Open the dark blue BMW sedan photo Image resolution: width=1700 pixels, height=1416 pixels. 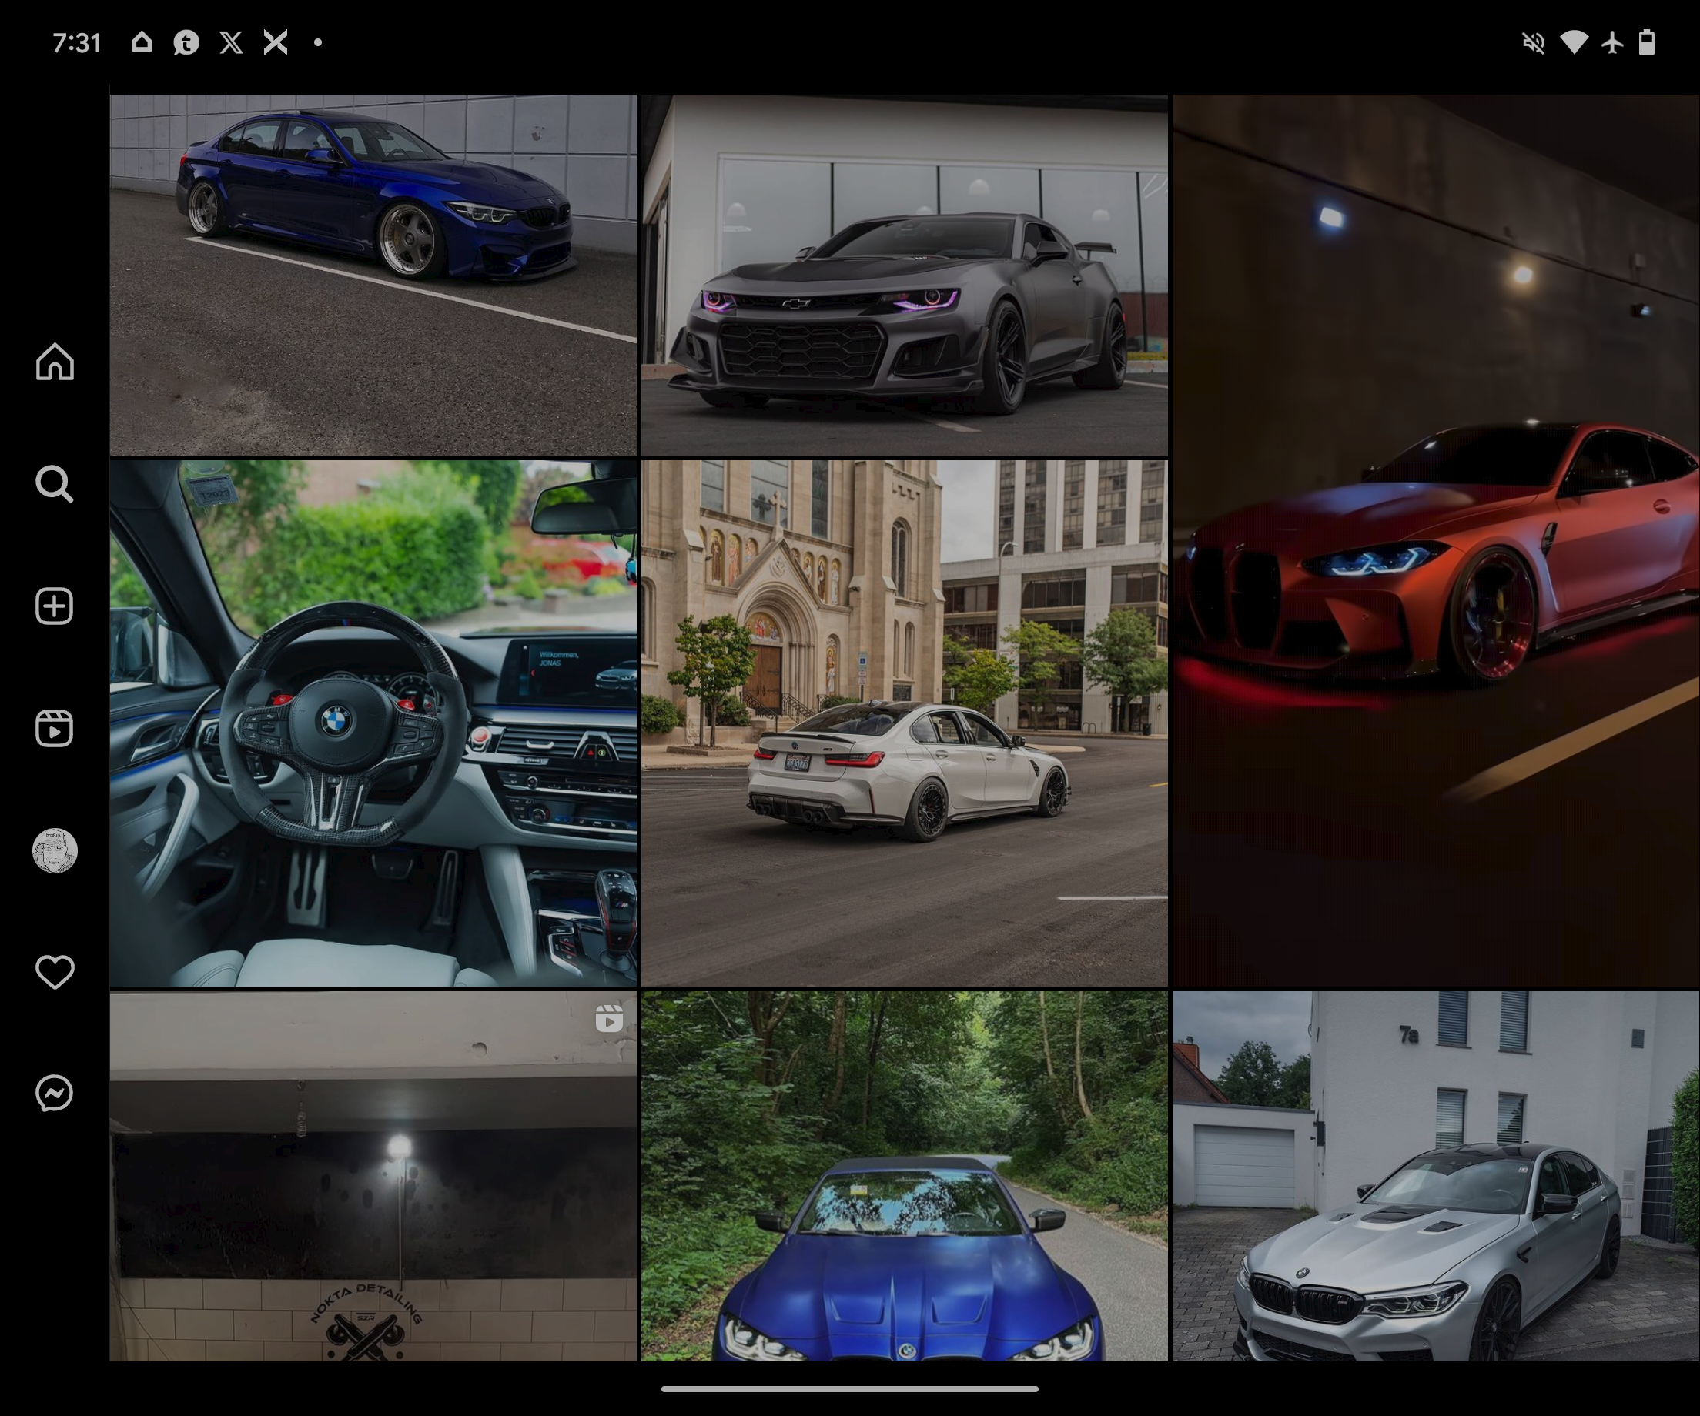coord(373,275)
